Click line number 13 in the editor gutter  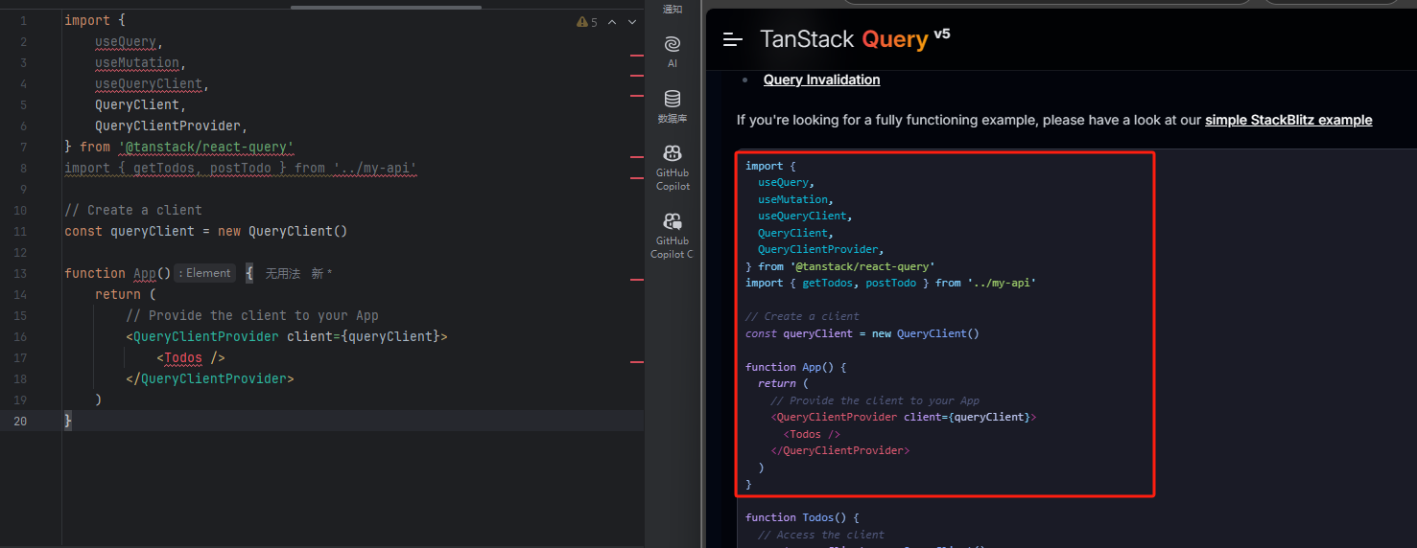21,273
